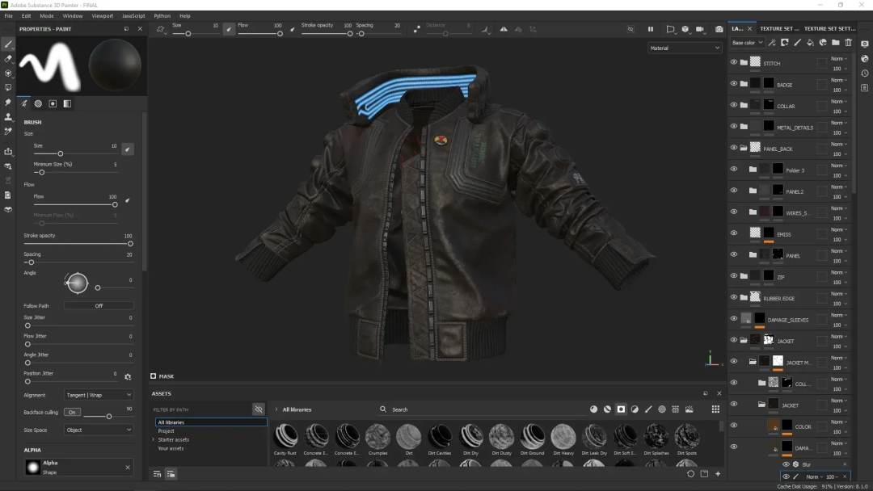Select Starter assets in the library tree
Viewport: 873px width, 491px height.
[x=173, y=439]
